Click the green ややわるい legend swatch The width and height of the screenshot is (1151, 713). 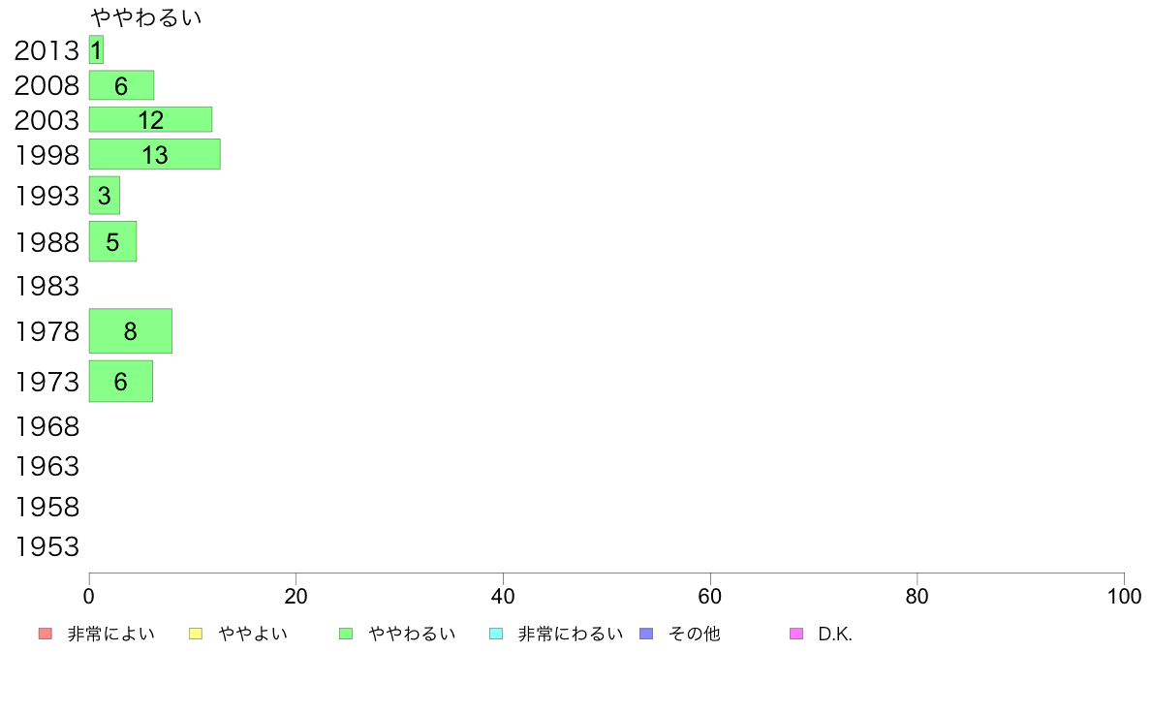[x=346, y=634]
